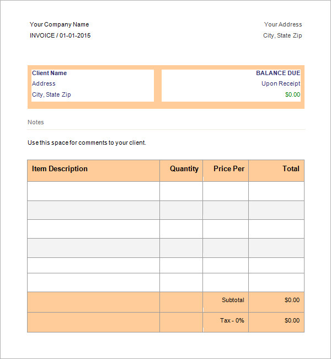Screen dimensions: 331x359
Task: Click client 'City, State Zip' line
Action: pyautogui.click(x=51, y=94)
